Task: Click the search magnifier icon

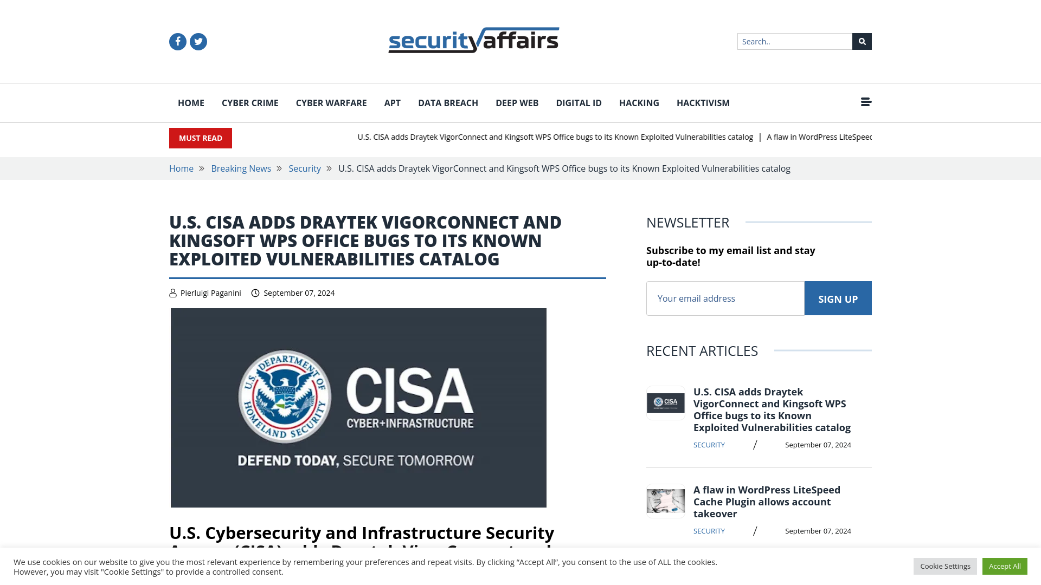Action: [x=862, y=41]
